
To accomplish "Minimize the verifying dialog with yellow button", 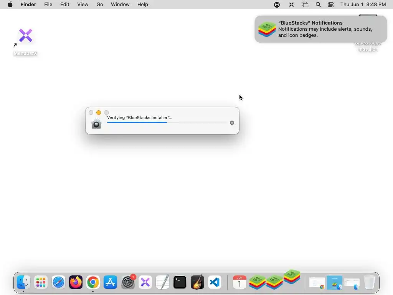I will [x=99, y=113].
